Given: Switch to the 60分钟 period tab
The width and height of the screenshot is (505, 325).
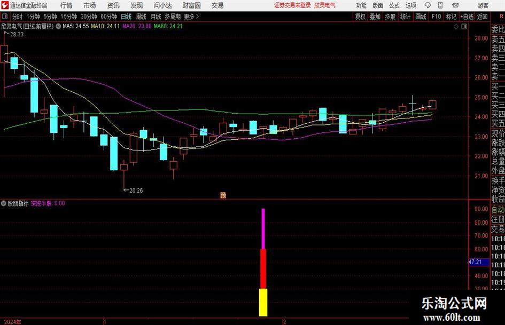Looking at the screenshot, I should (108, 17).
